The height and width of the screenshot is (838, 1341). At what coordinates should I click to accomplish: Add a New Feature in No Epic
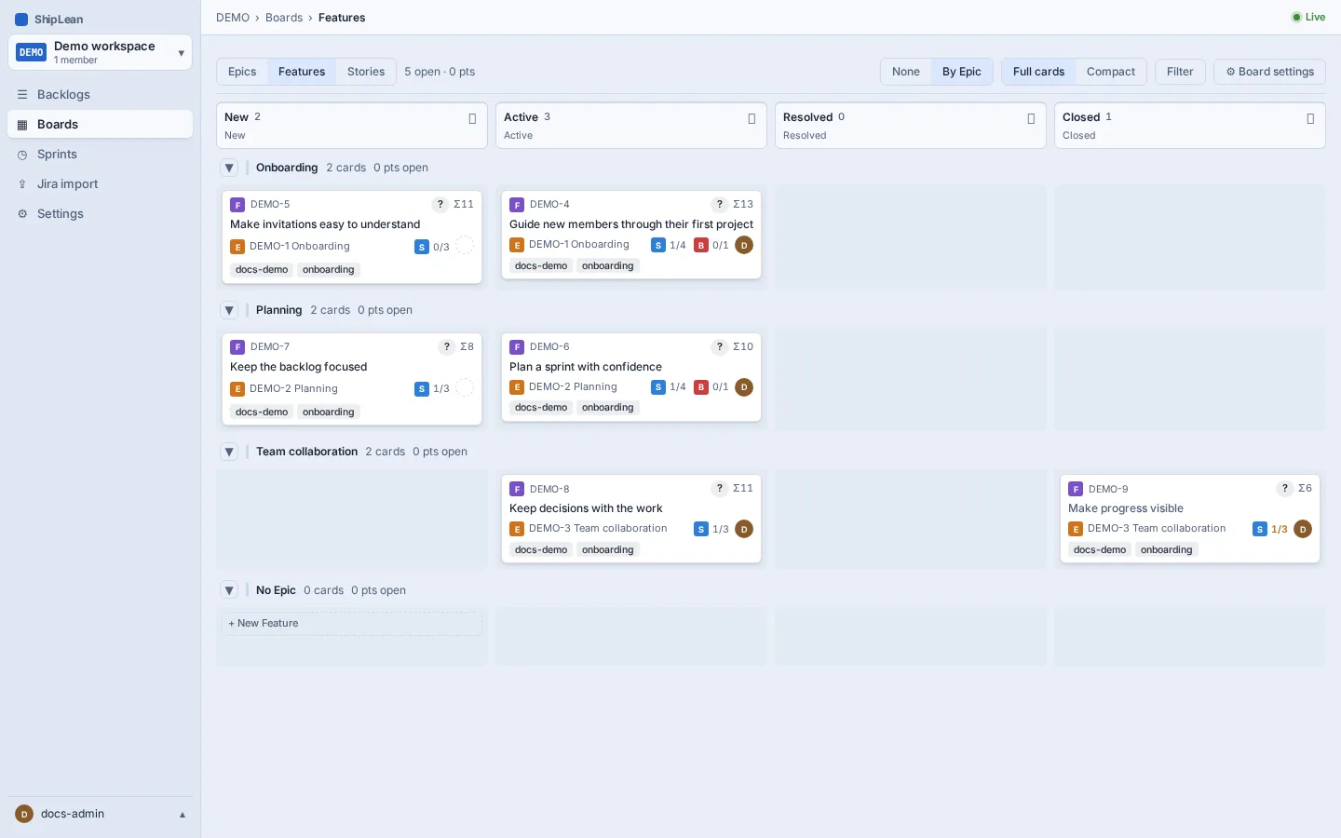(352, 624)
